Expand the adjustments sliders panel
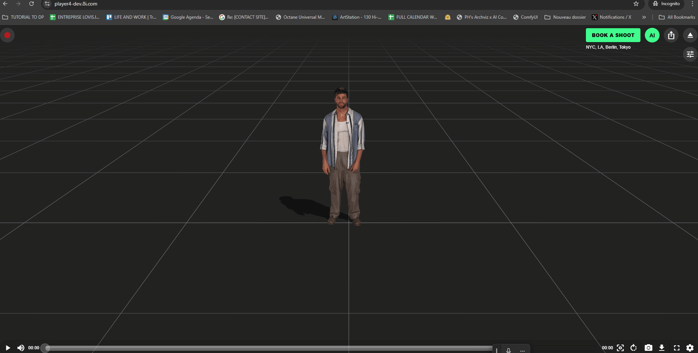698x353 pixels. click(690, 54)
